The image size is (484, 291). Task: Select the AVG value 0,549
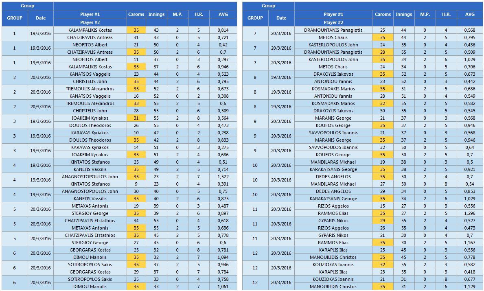[x=469, y=96]
